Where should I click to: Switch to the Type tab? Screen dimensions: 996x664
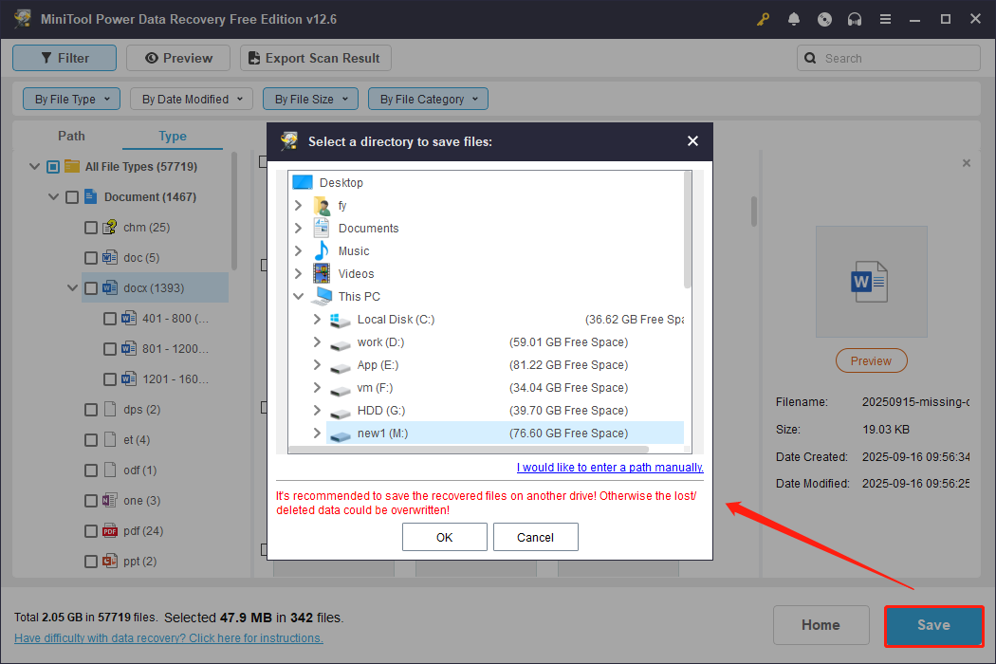[172, 136]
